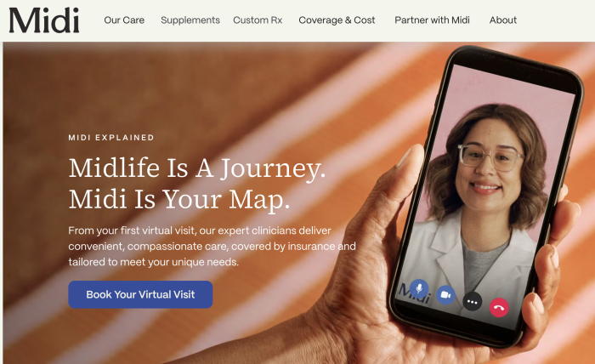Click the Book Your Virtual Visit button
The width and height of the screenshot is (595, 364).
tap(140, 294)
